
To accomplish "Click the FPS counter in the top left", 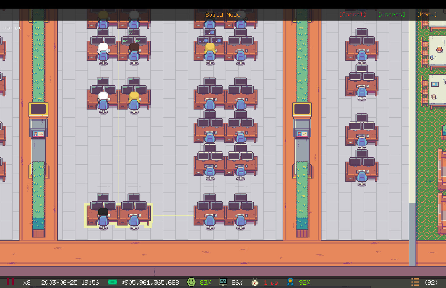I will [x=12, y=28].
